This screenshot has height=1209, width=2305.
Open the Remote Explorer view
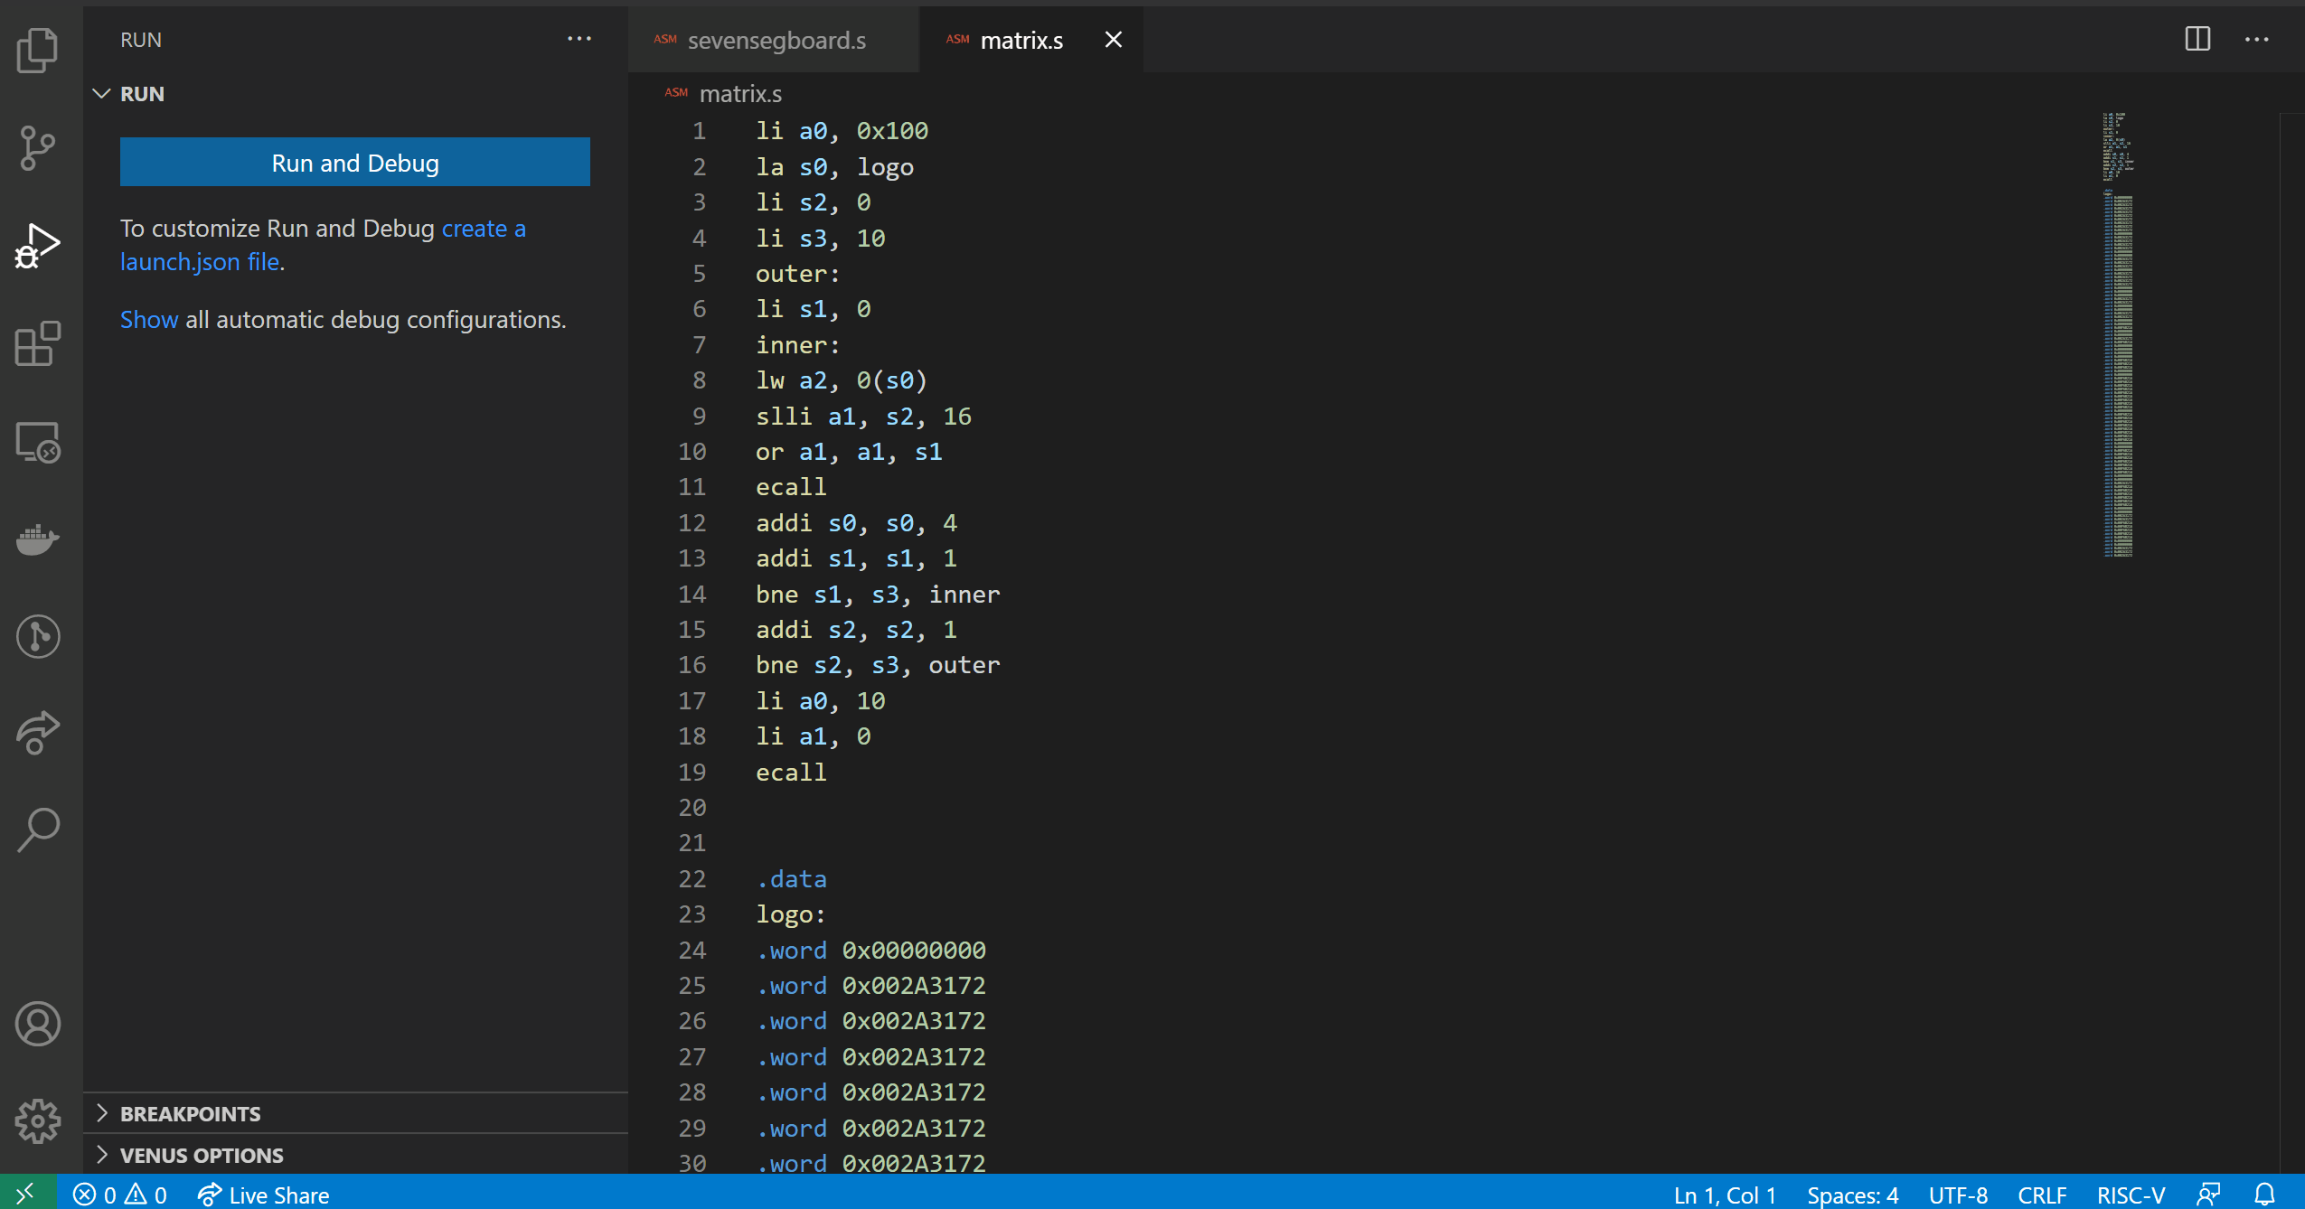(38, 442)
